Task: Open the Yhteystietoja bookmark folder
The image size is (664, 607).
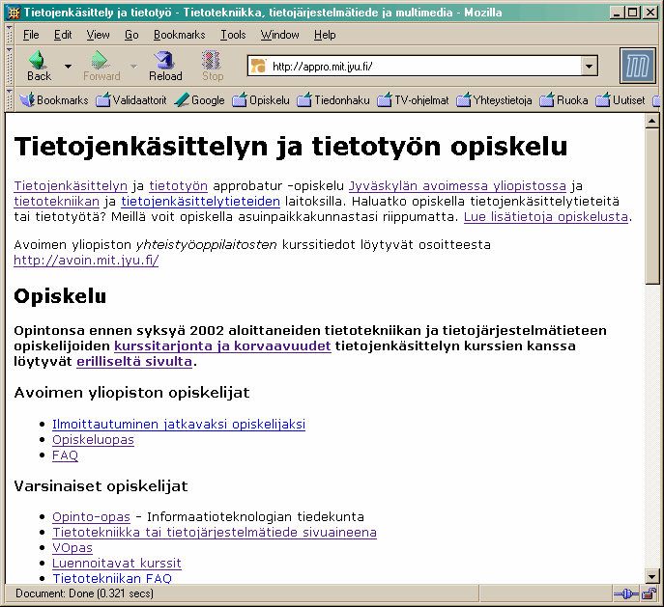Action: coord(494,100)
